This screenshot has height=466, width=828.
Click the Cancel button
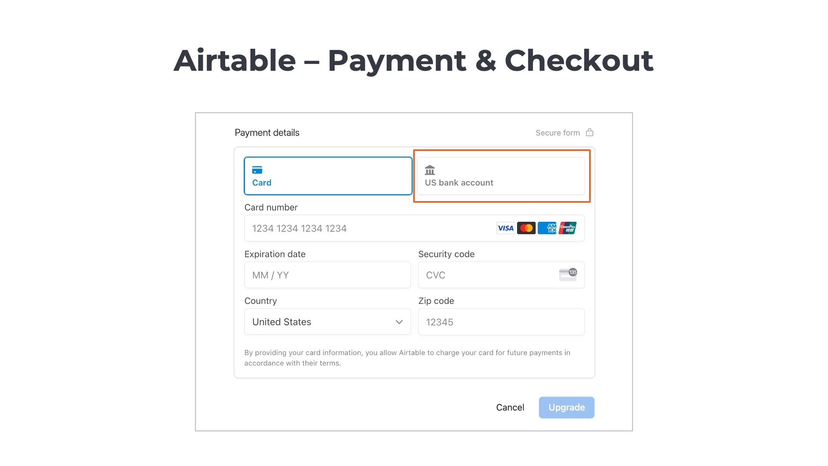510,407
